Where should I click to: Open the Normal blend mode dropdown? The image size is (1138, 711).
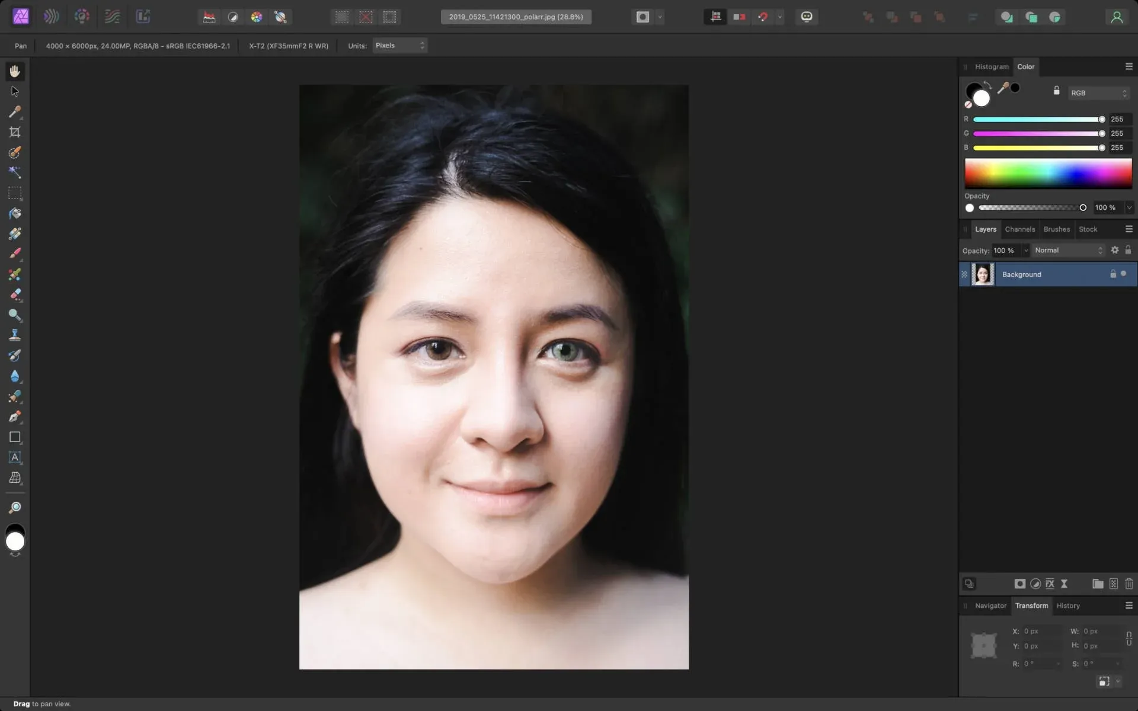click(x=1067, y=250)
